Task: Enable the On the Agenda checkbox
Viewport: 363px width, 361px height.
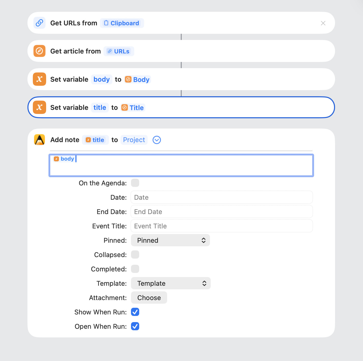Action: 135,183
